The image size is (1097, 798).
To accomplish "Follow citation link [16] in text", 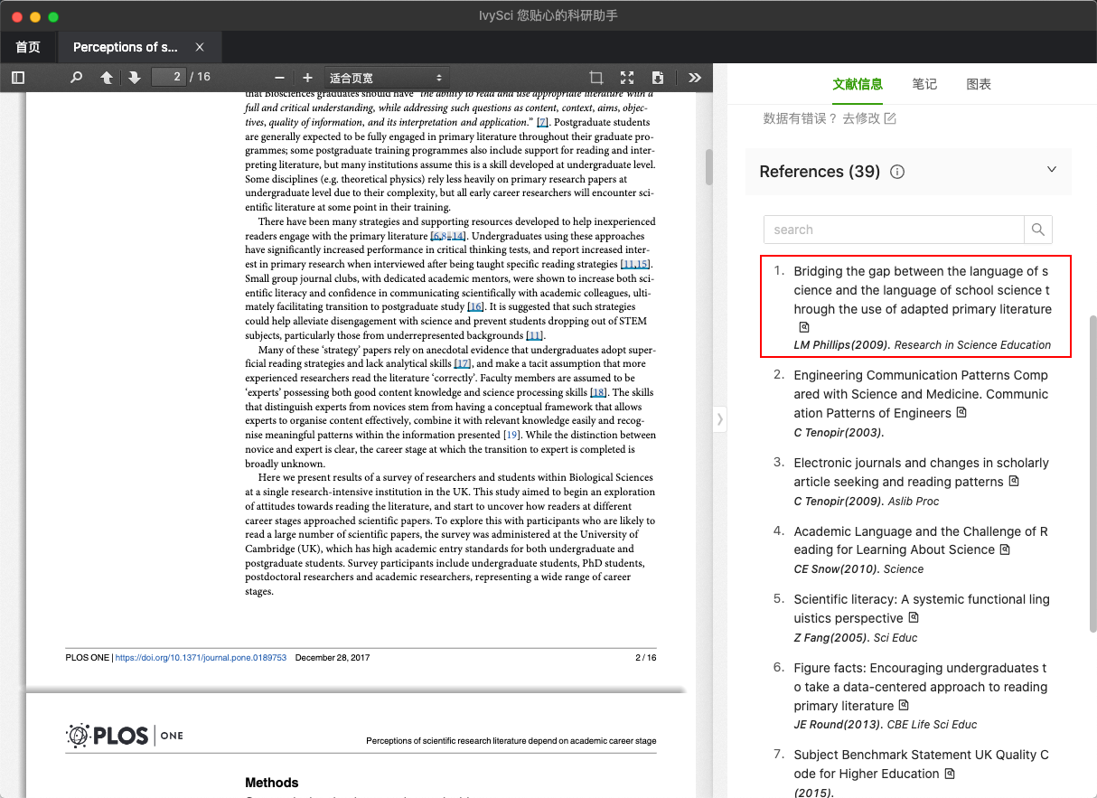I will (x=475, y=307).
